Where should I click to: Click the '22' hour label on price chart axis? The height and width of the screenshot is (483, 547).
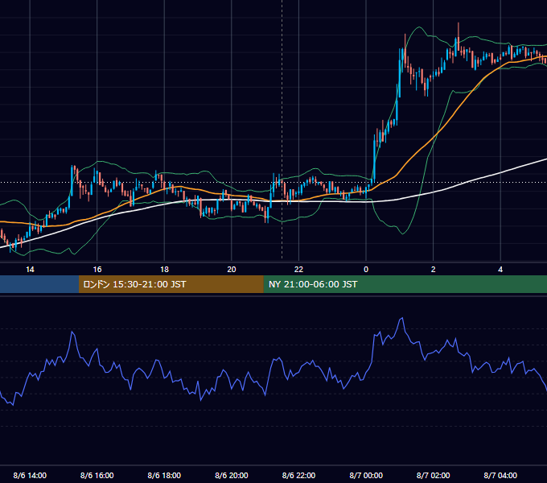coord(298,270)
